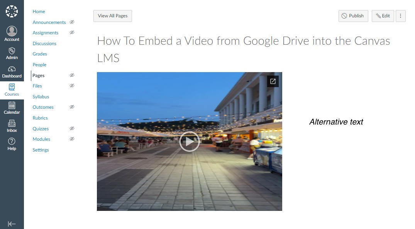Screen dimensions: 415x229
Task: Open the Help question mark icon
Action: [x=12, y=141]
